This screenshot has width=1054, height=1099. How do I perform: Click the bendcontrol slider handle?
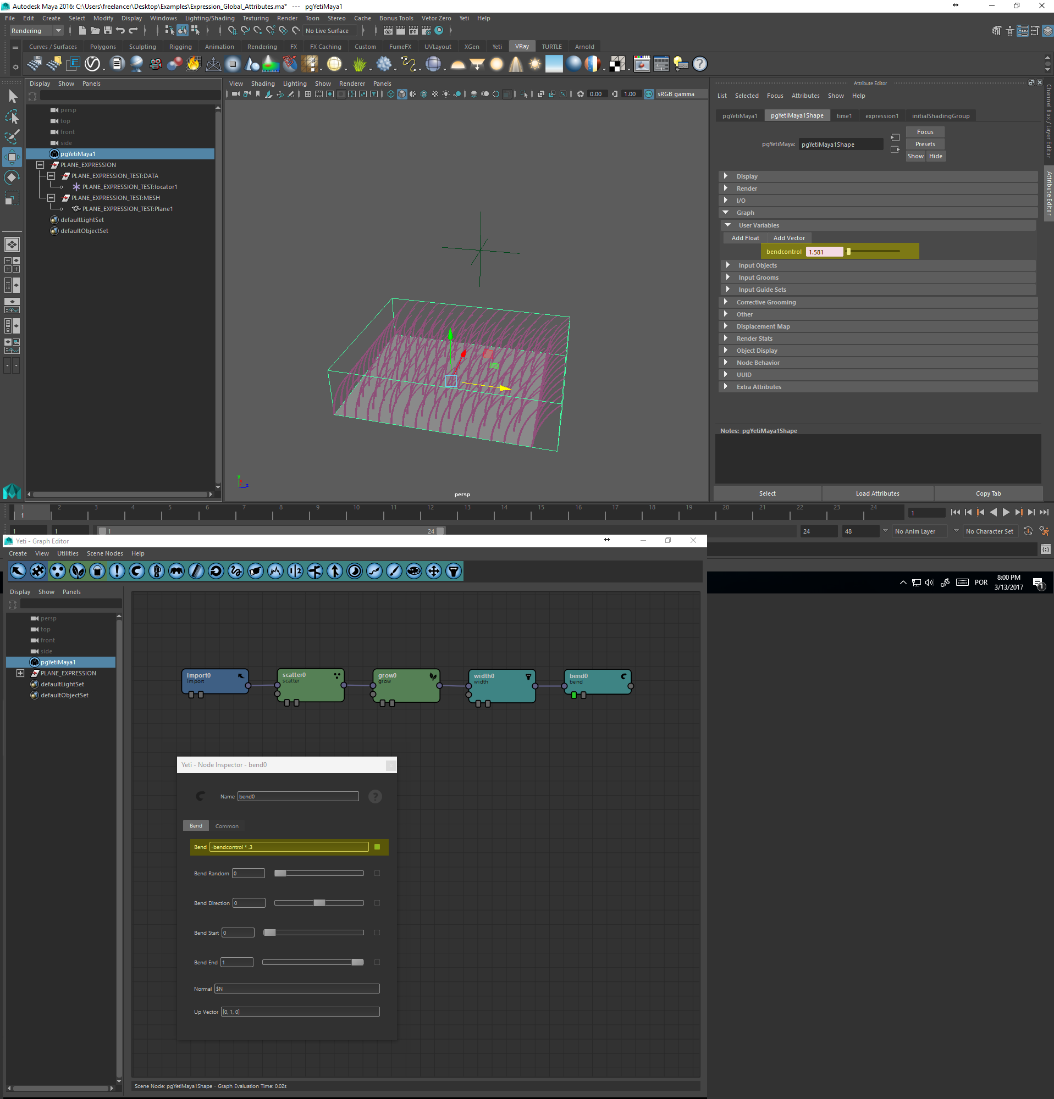[x=848, y=252]
